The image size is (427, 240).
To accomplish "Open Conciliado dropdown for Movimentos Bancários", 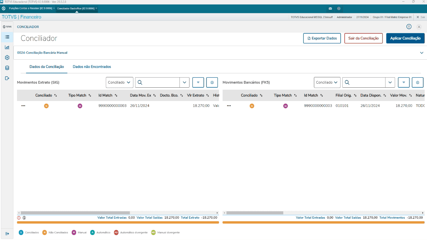I will point(327,82).
